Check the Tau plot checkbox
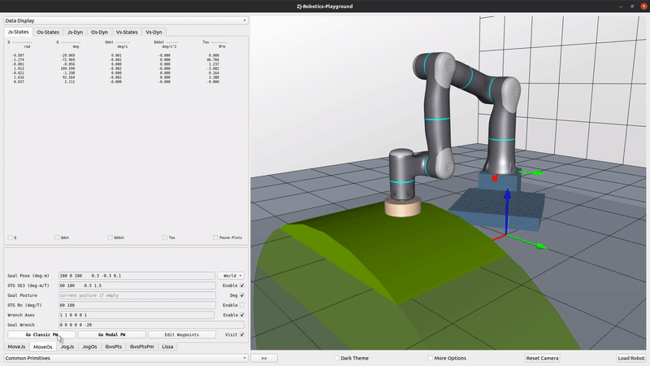 pos(164,237)
